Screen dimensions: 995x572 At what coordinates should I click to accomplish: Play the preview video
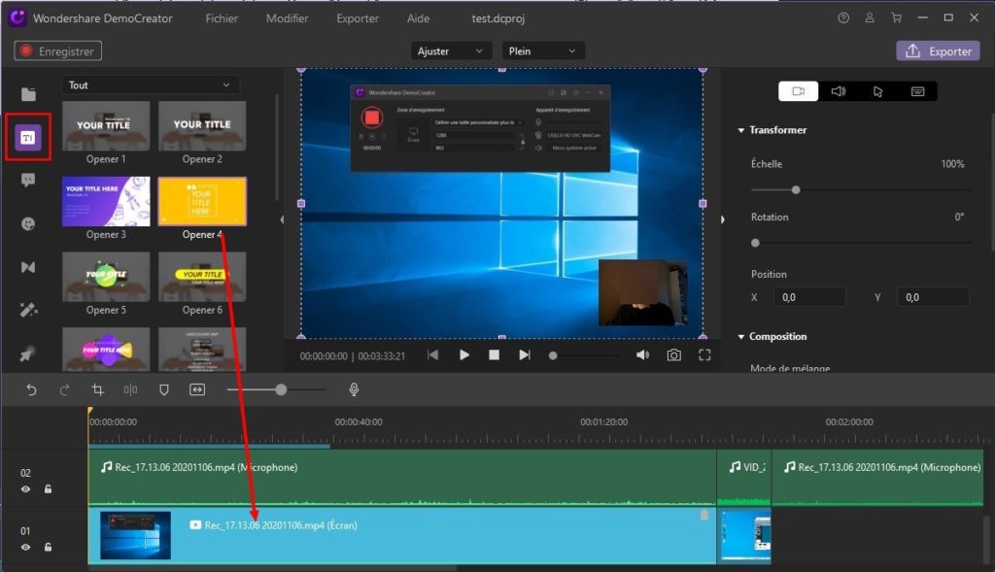click(x=463, y=355)
